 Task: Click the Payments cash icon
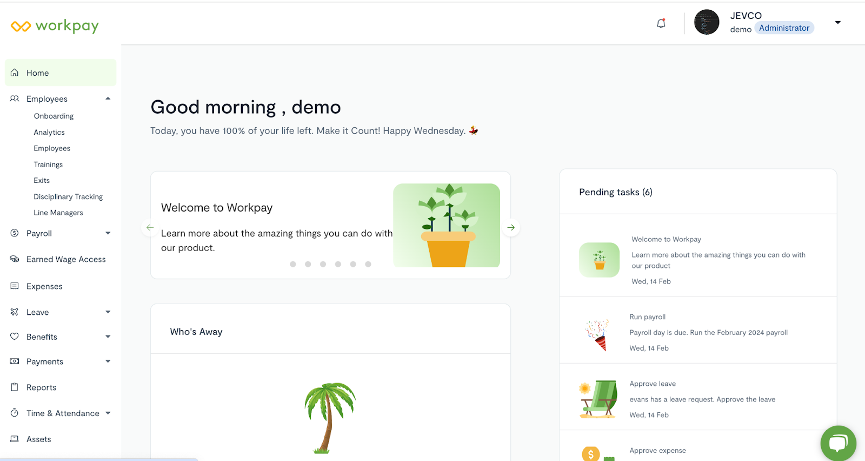15,361
